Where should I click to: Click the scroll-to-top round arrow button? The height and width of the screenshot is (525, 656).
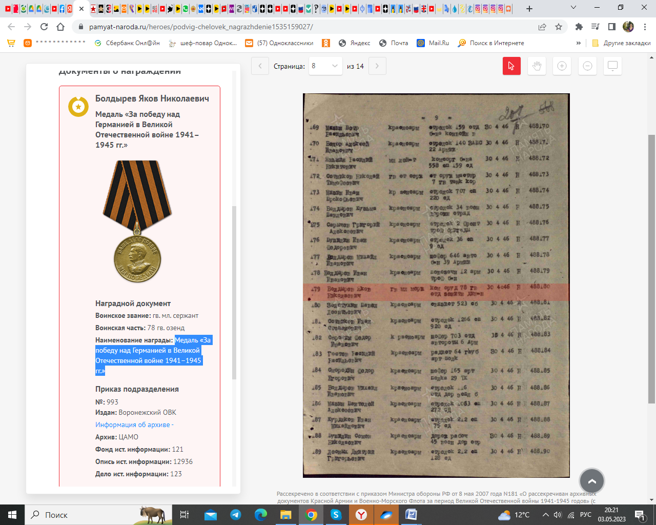tap(592, 481)
